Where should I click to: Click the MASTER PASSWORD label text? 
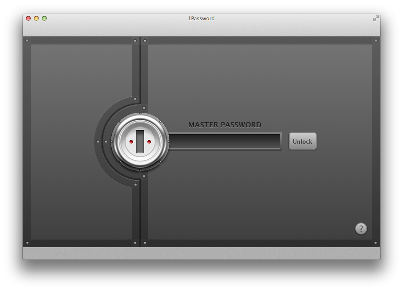[225, 125]
